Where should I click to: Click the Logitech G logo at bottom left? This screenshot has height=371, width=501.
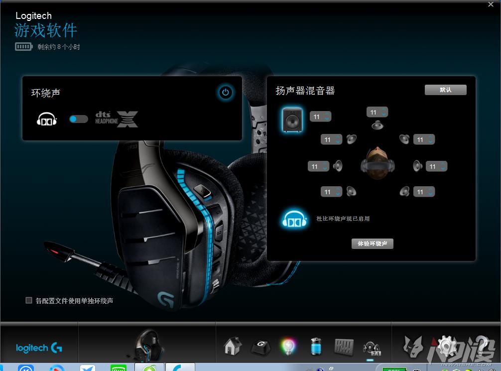tap(38, 349)
